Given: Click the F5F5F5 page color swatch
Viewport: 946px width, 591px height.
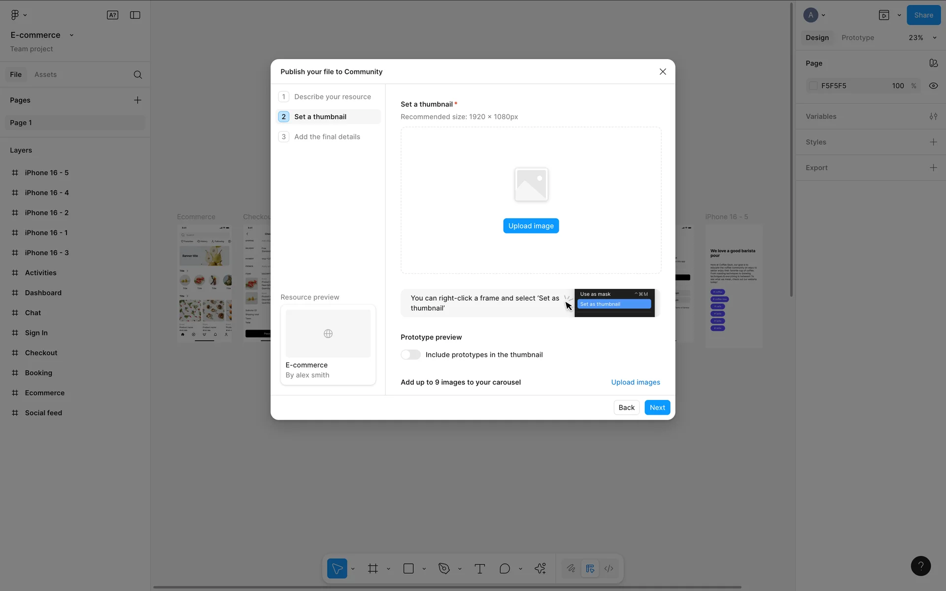Looking at the screenshot, I should (813, 86).
